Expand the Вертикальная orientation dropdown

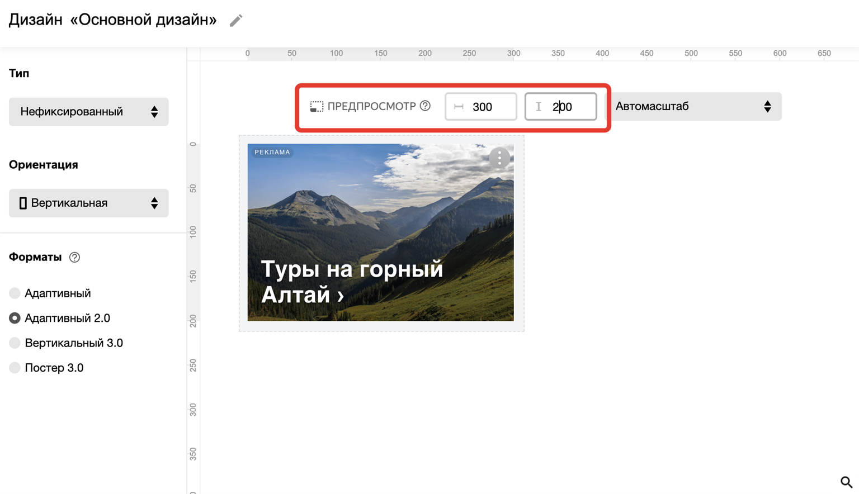[88, 203]
